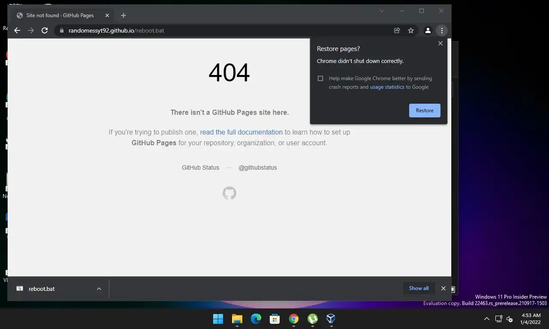Open the GitHub Status link
This screenshot has height=329, width=549.
(200, 167)
